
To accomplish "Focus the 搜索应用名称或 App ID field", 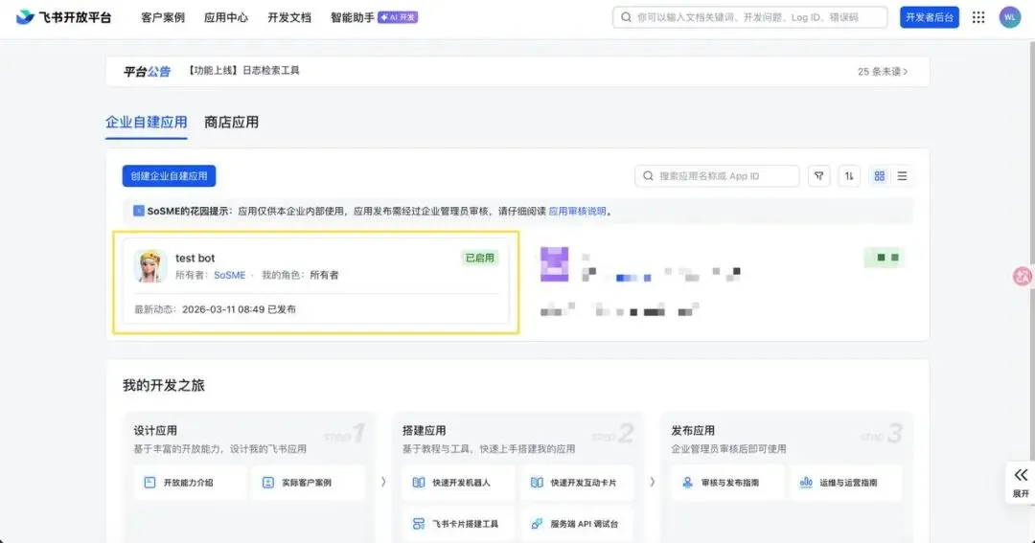I will pos(717,176).
